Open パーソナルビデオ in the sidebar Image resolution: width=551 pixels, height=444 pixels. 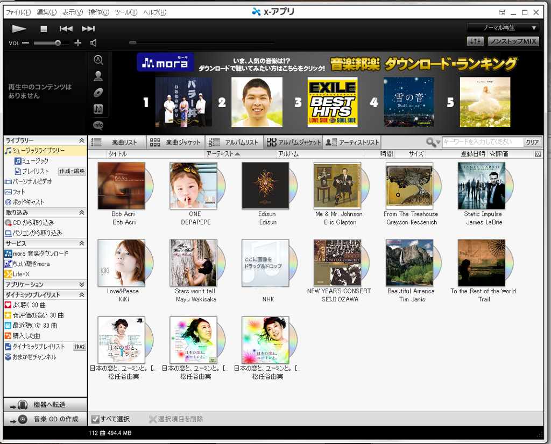click(28, 181)
